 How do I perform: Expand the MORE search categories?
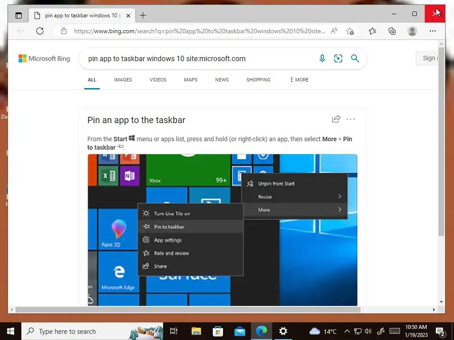point(299,80)
